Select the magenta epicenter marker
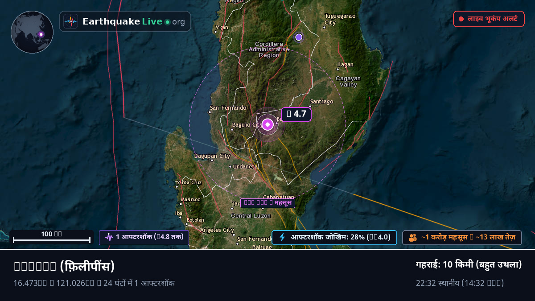Viewport: 535px width, 301px height. 267,124
